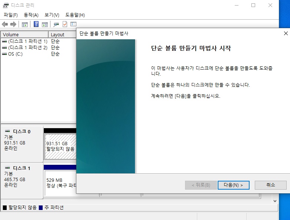Open the 동작(A) menu
The height and width of the screenshot is (220, 290).
click(x=31, y=15)
